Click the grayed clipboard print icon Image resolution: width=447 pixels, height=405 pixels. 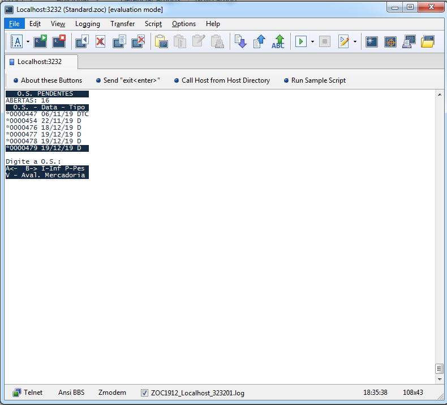point(217,42)
